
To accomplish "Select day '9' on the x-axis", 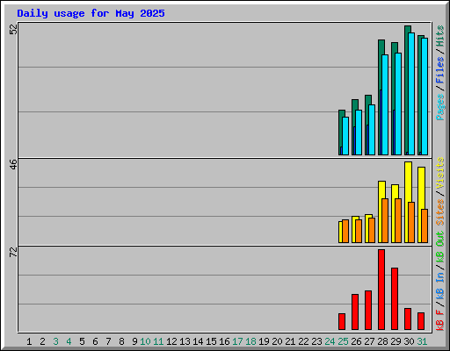I will (x=134, y=341).
